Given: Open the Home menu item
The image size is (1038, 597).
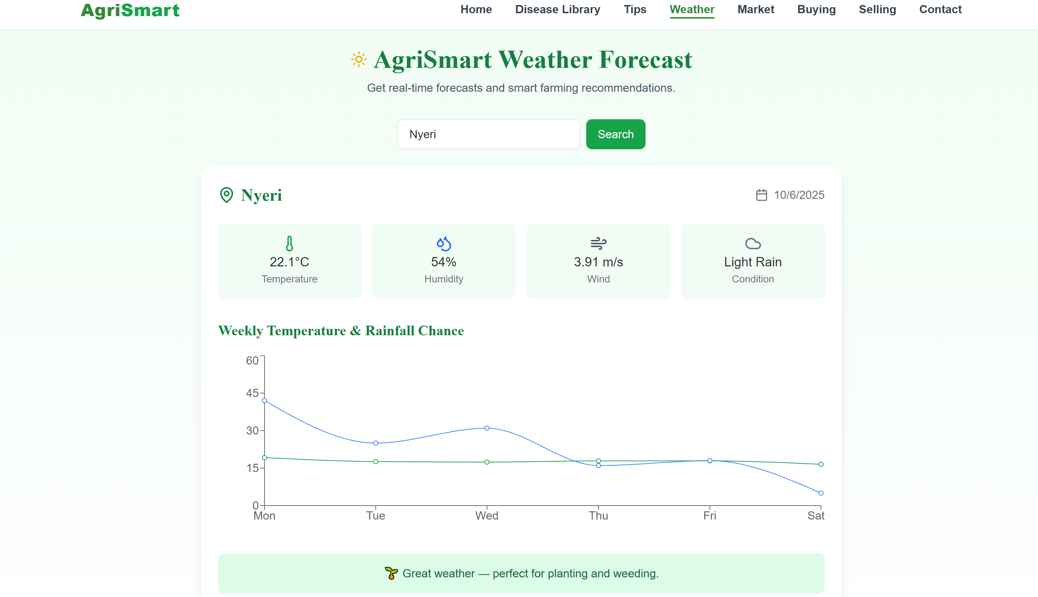Looking at the screenshot, I should 476,9.
